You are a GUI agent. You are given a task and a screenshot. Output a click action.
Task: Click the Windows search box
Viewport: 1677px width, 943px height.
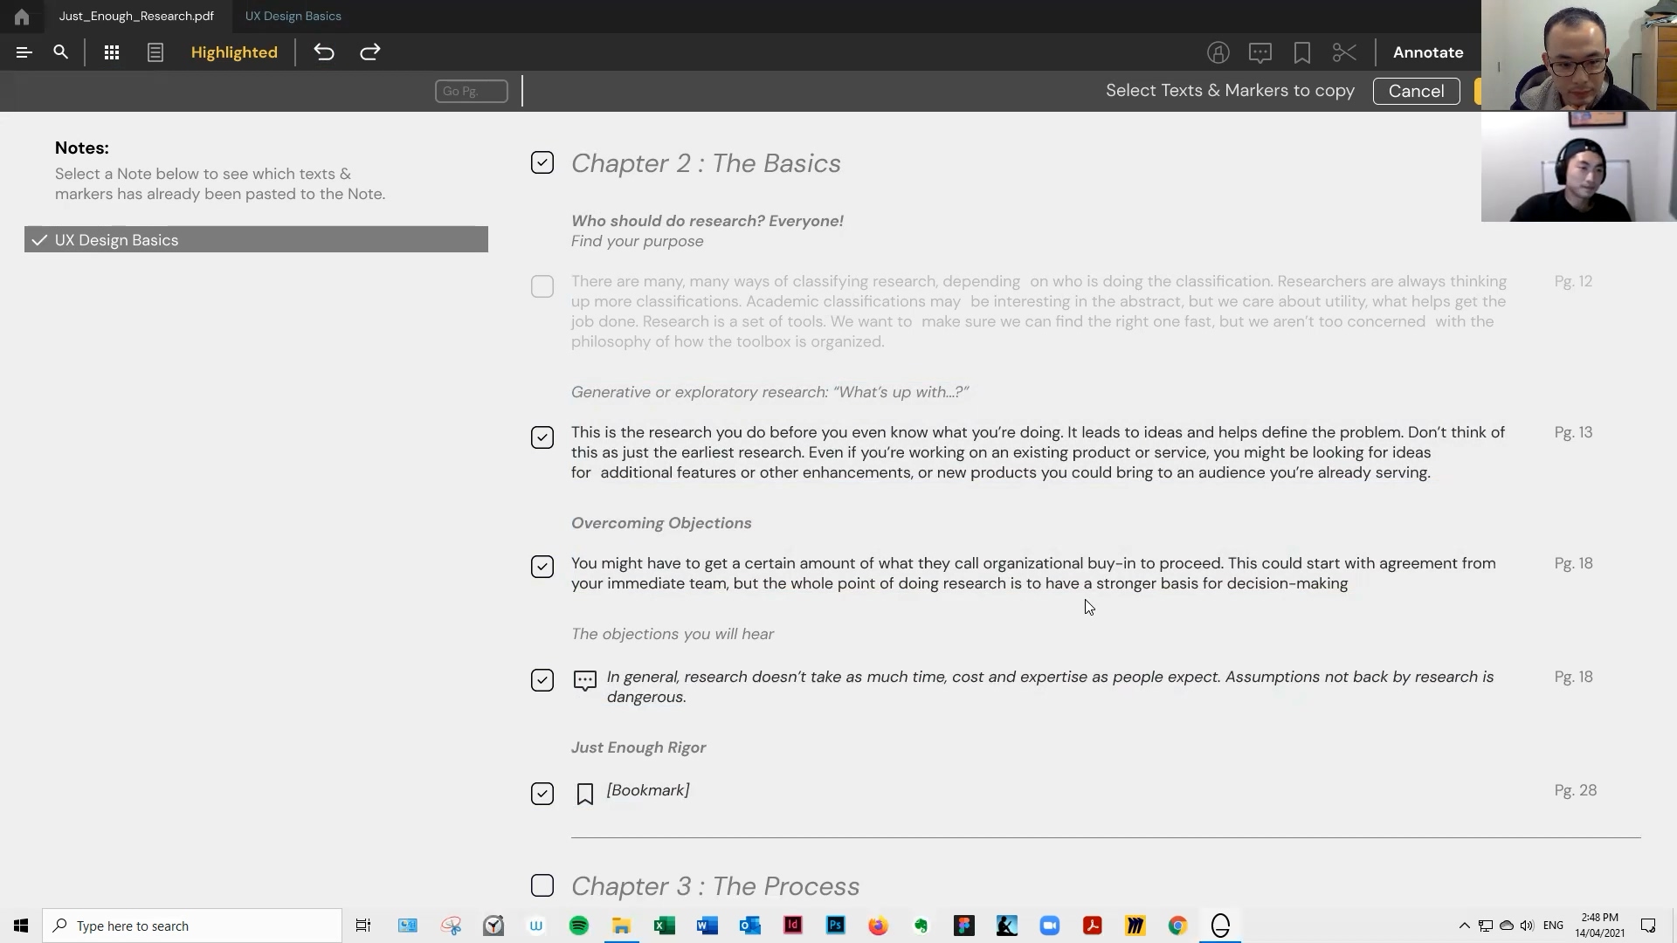click(192, 926)
